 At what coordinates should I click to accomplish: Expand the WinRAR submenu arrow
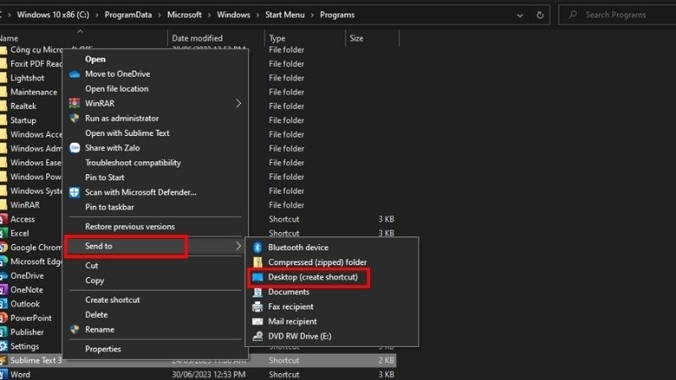pos(238,104)
